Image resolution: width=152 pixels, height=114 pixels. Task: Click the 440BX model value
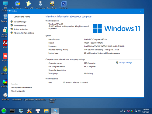pyautogui.click(x=93, y=43)
